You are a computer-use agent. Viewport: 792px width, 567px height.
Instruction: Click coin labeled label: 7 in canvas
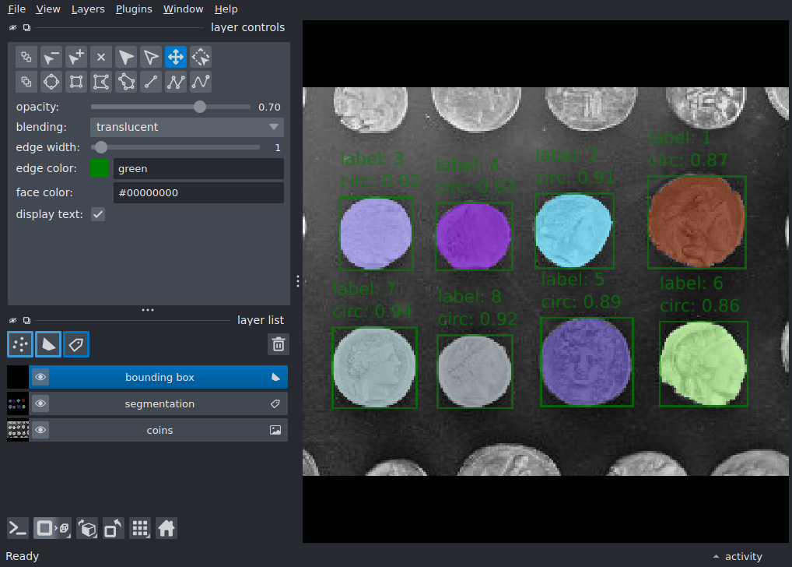(x=374, y=367)
